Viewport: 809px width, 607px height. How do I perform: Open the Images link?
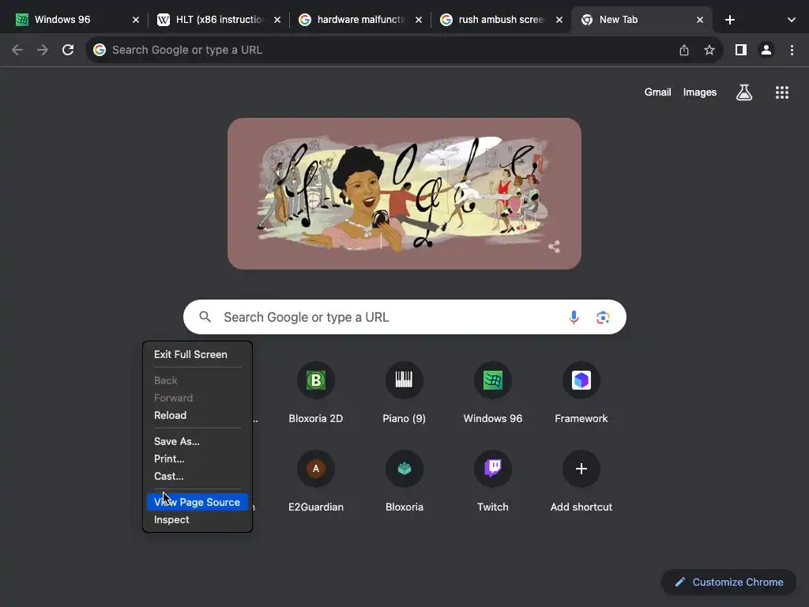700,92
